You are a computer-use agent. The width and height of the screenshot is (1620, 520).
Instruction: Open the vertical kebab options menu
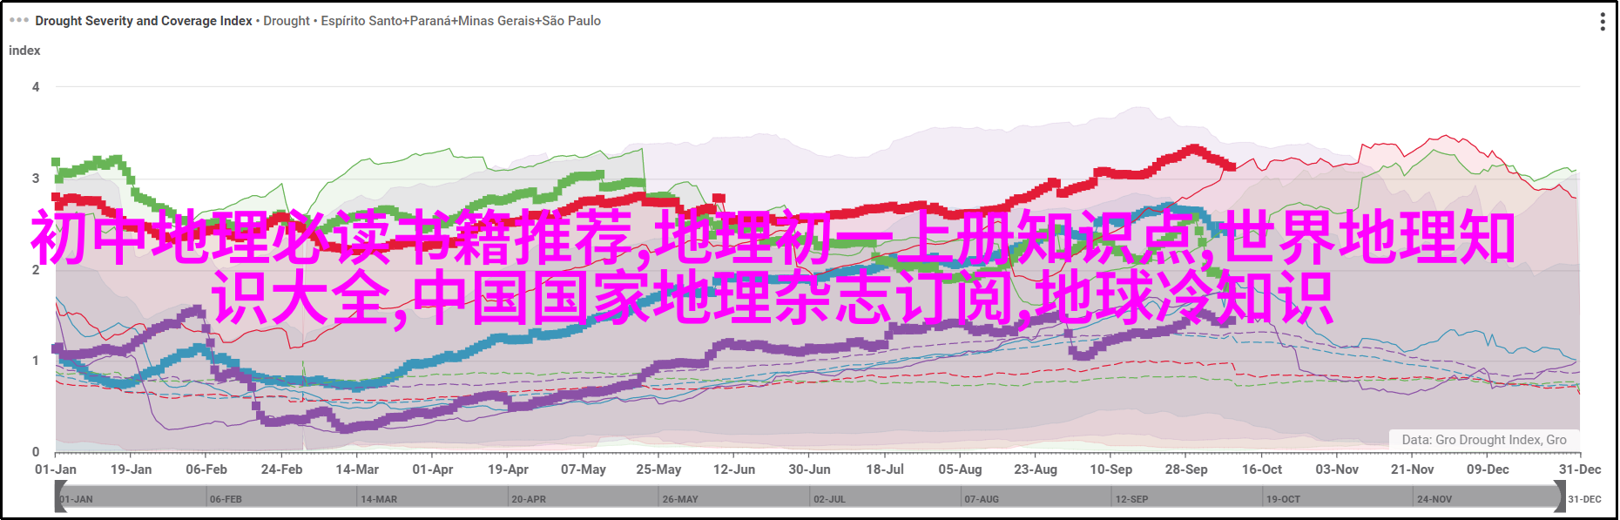1603,22
